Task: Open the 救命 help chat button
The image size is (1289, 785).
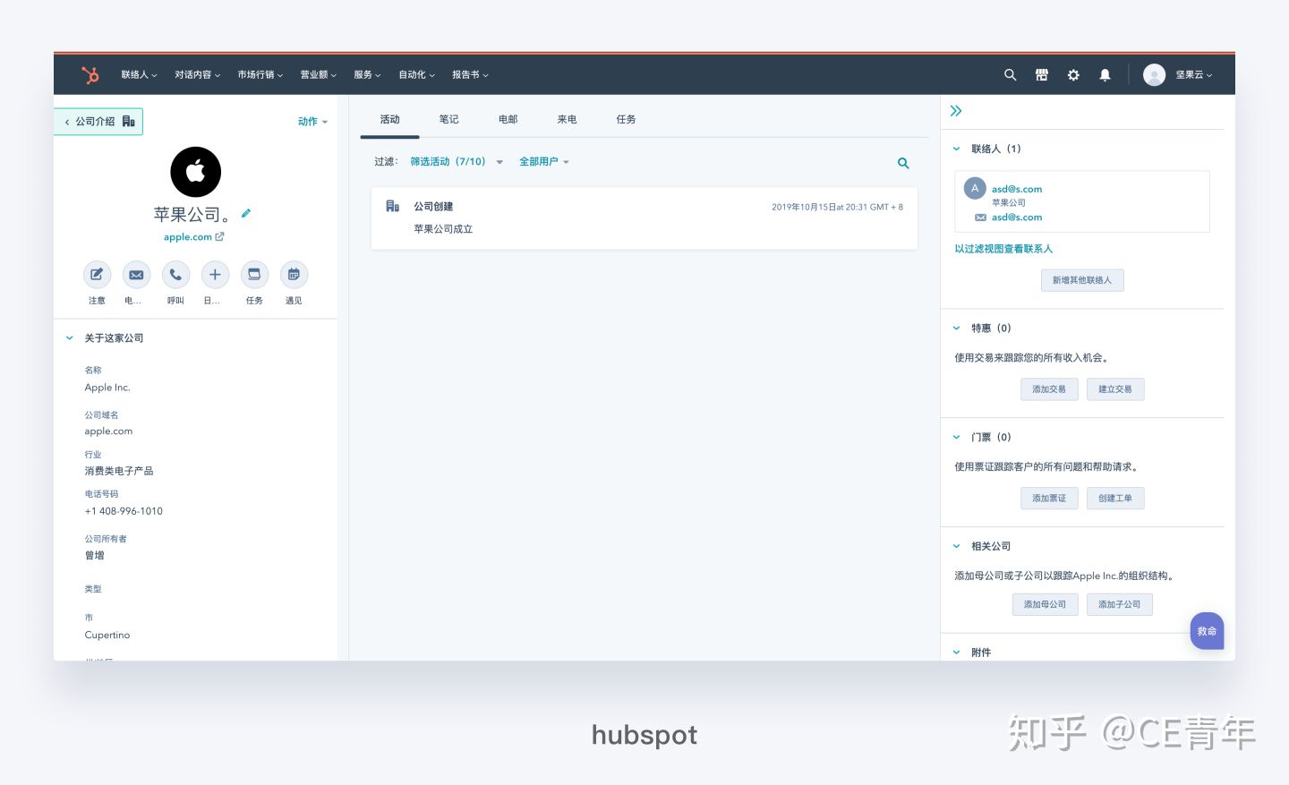Action: click(x=1207, y=631)
